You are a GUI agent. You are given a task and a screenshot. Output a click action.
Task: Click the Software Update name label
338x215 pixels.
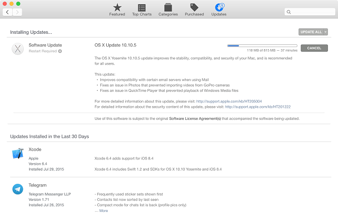coord(45,45)
